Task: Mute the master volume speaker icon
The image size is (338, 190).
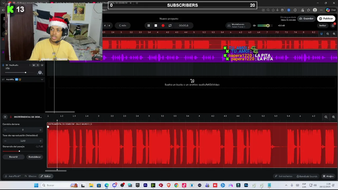Action: point(254,26)
